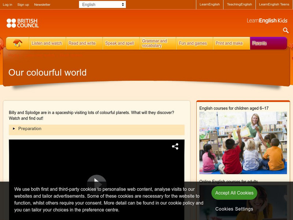Screen dimensions: 293x220
Task: Click the home house icon in navigation
Action: pyautogui.click(x=18, y=43)
